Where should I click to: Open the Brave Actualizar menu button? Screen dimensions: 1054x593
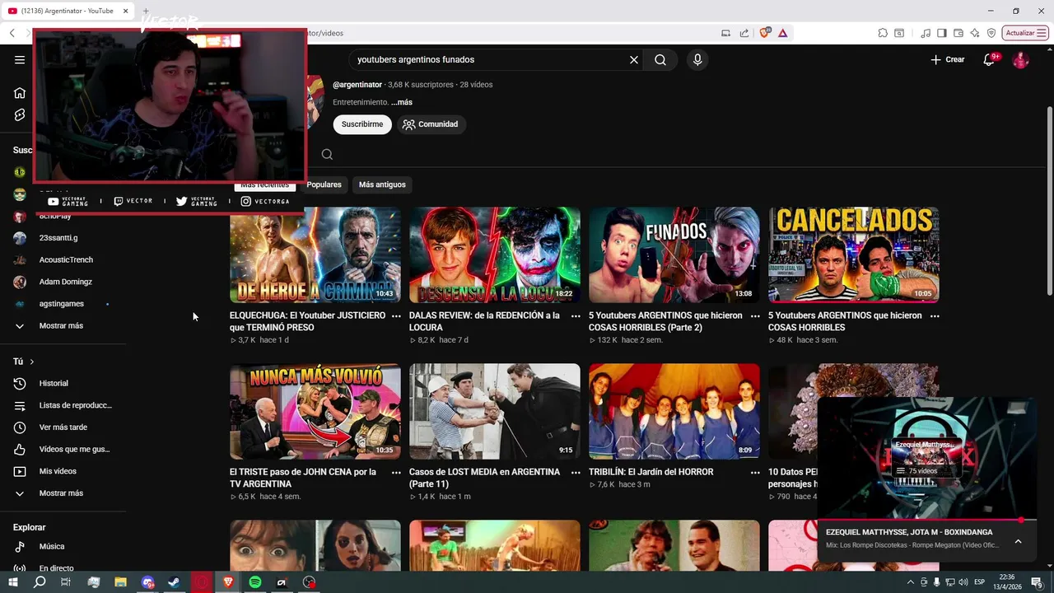pos(1025,33)
